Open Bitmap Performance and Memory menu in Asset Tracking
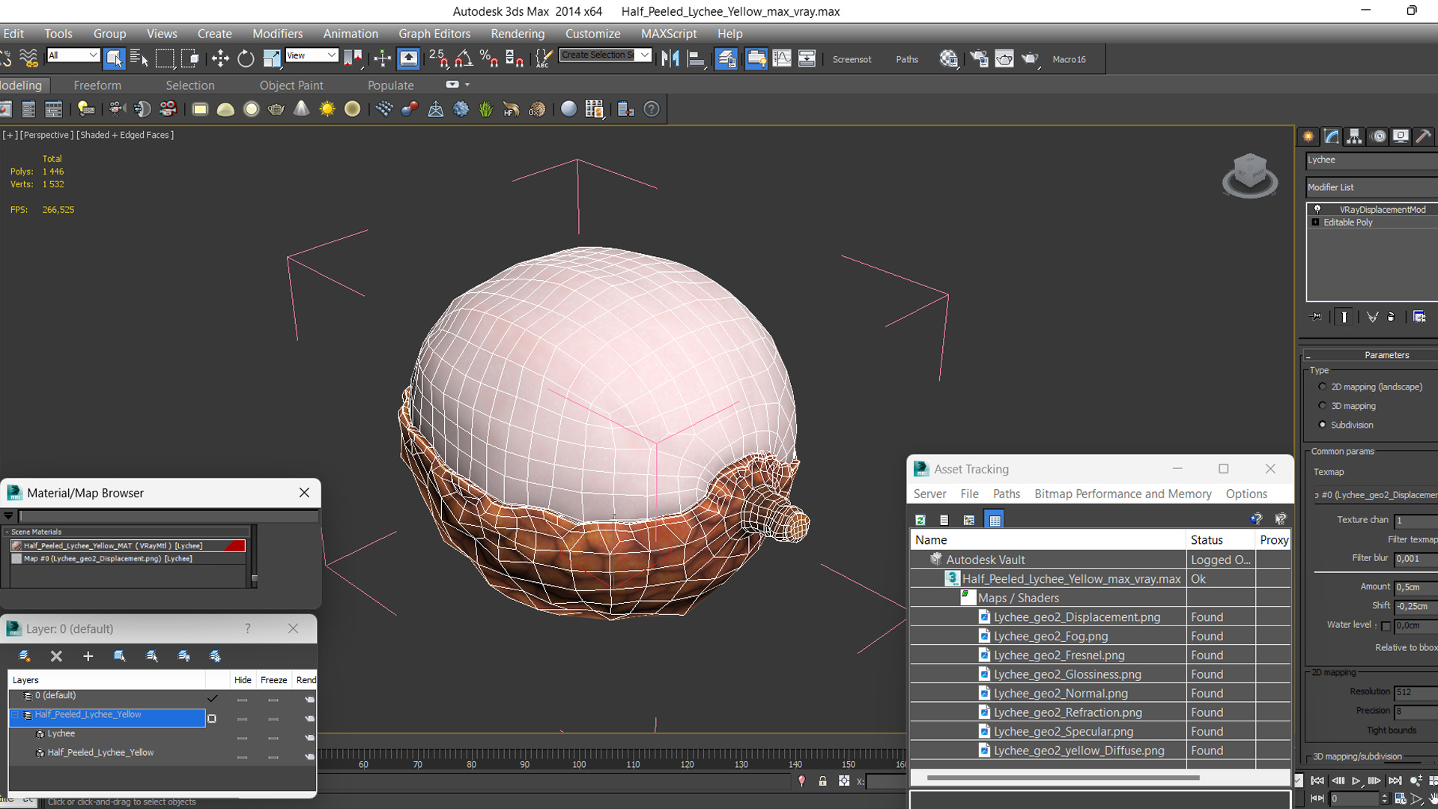This screenshot has width=1438, height=809. click(1123, 494)
